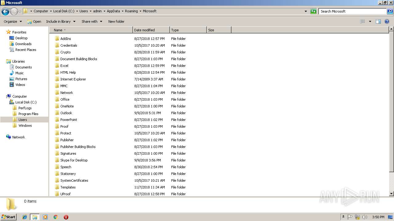
Task: Open Action Center flag tray icon
Action: coord(350,217)
